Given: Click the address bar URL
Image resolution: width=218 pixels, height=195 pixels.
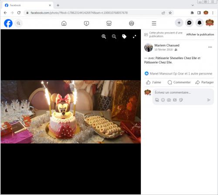Looking at the screenshot, I should tap(79, 13).
